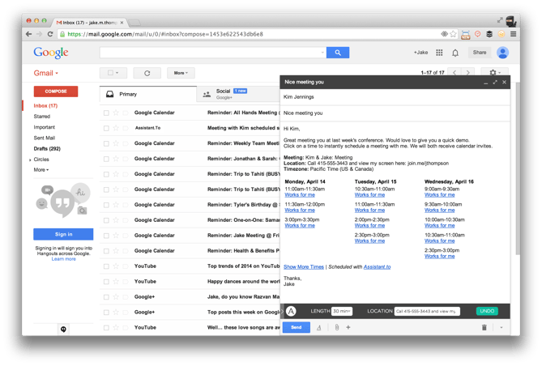Select the first Google Calendar email checkbox
Screen dimensions: 542x366
click(x=106, y=113)
